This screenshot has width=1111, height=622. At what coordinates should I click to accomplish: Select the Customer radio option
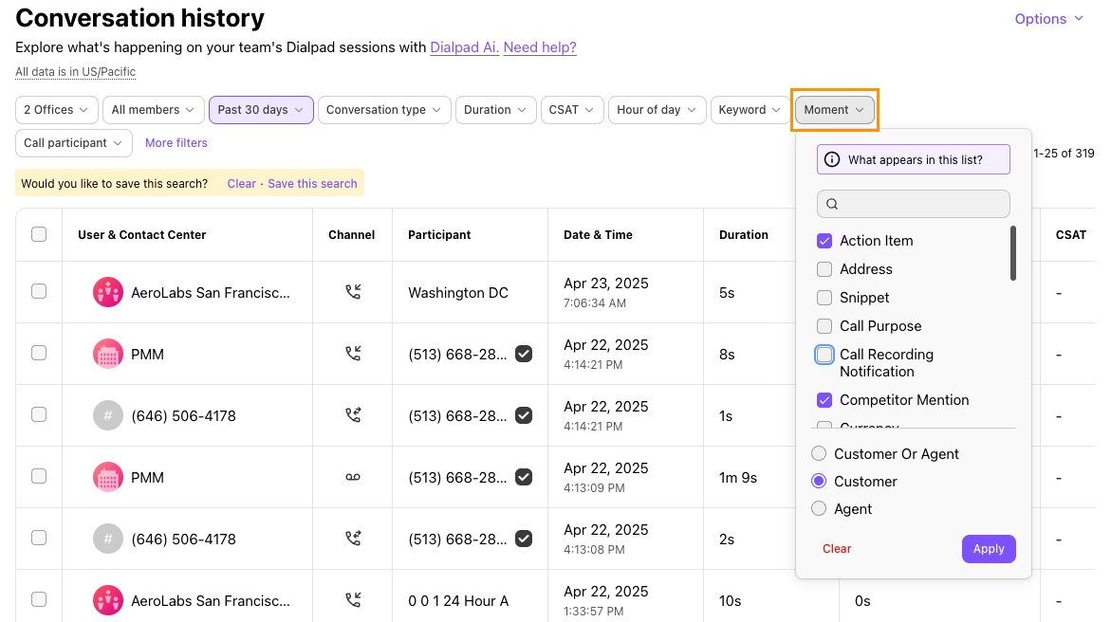click(x=819, y=481)
